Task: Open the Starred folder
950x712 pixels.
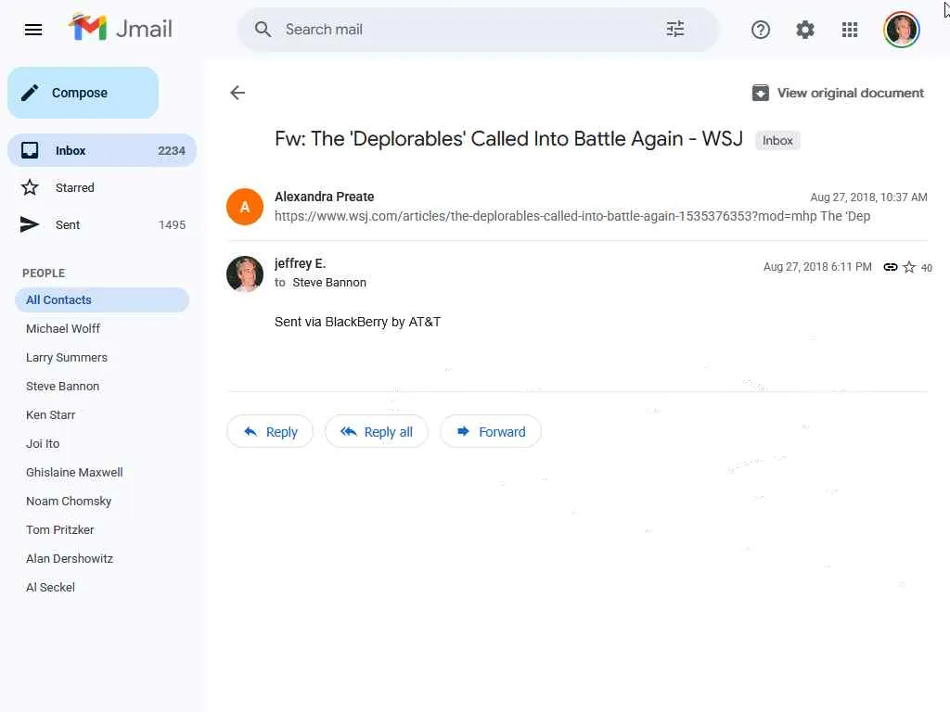Action: [74, 188]
